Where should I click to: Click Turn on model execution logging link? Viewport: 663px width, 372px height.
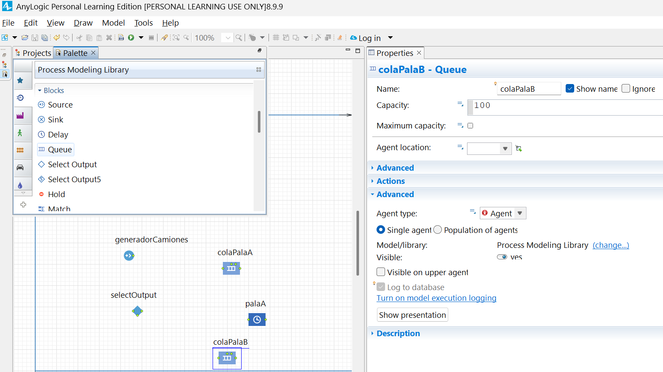tap(436, 298)
